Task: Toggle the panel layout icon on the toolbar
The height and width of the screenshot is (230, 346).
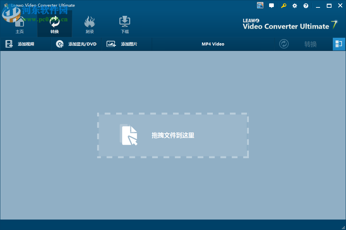Action: 339,44
